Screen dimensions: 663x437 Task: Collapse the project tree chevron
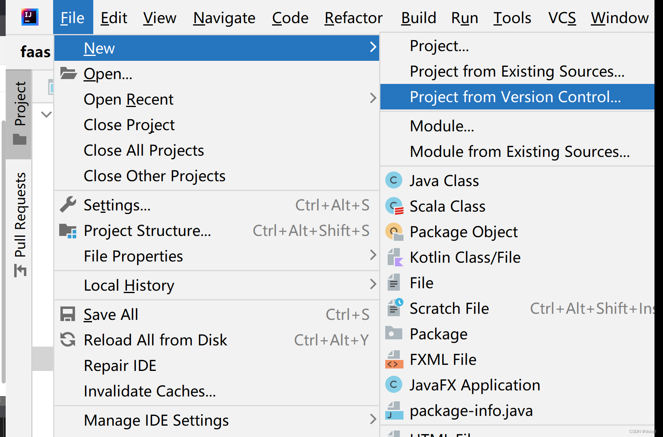pyautogui.click(x=47, y=114)
